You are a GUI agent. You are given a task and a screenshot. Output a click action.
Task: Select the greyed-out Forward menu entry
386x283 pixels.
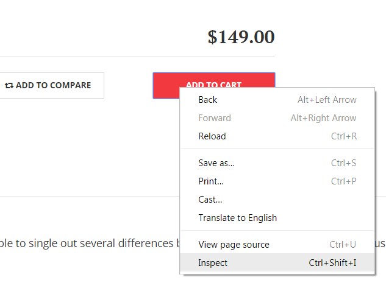pyautogui.click(x=277, y=118)
